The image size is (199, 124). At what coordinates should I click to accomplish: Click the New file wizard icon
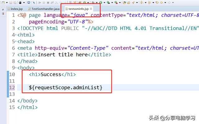click(3, 2)
